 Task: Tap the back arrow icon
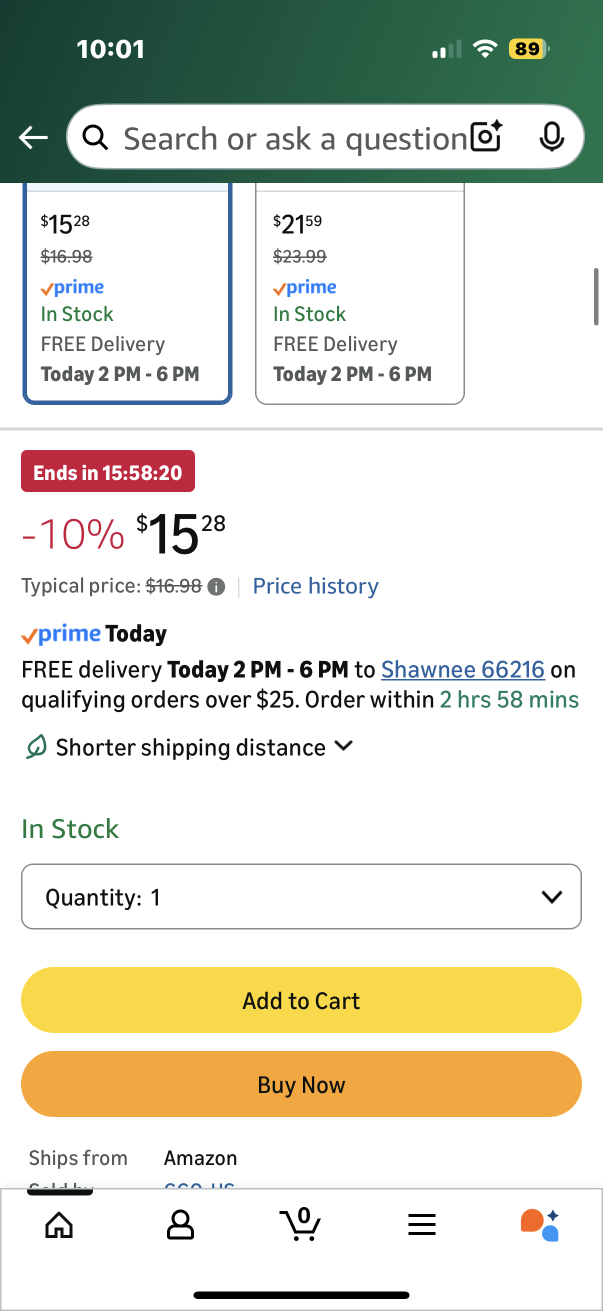tap(33, 137)
